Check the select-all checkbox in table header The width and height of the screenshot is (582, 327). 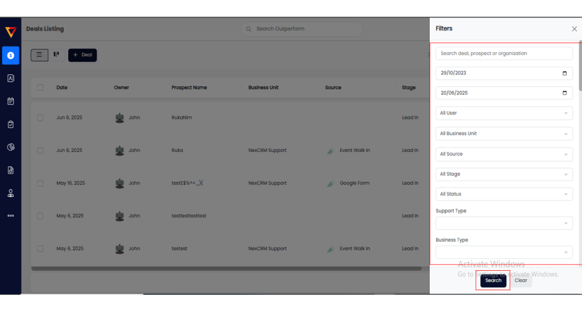(x=40, y=87)
